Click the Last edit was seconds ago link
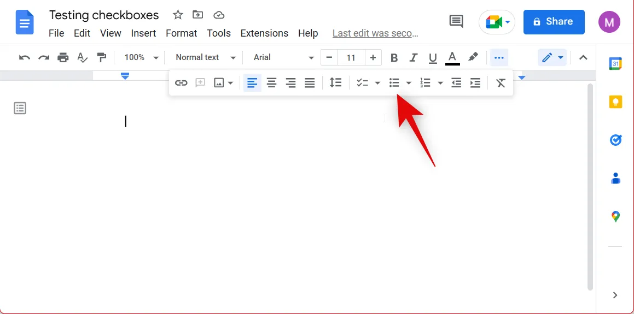This screenshot has height=314, width=634. point(375,33)
